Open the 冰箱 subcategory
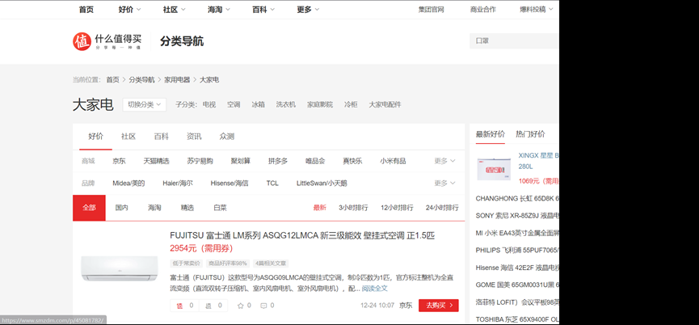This screenshot has height=325, width=699. point(258,105)
